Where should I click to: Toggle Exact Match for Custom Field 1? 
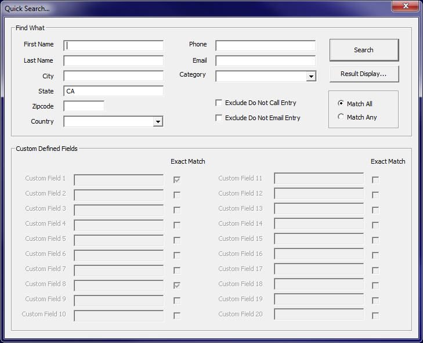[177, 180]
